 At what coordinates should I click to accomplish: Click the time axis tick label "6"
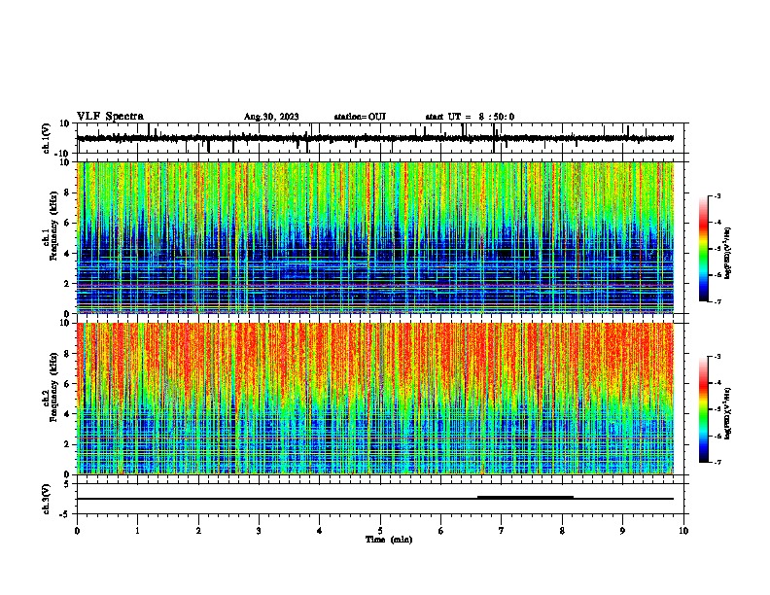tap(441, 531)
